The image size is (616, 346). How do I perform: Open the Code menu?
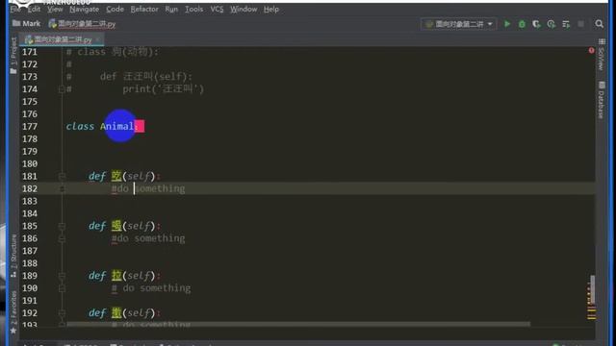pyautogui.click(x=115, y=9)
